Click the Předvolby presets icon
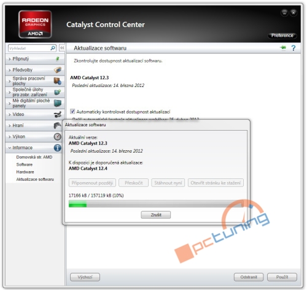Screen dimensions: 307x290 pos(58,70)
